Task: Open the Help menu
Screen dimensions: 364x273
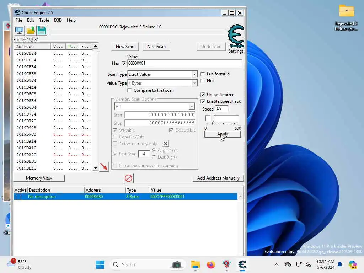Action: (x=71, y=20)
